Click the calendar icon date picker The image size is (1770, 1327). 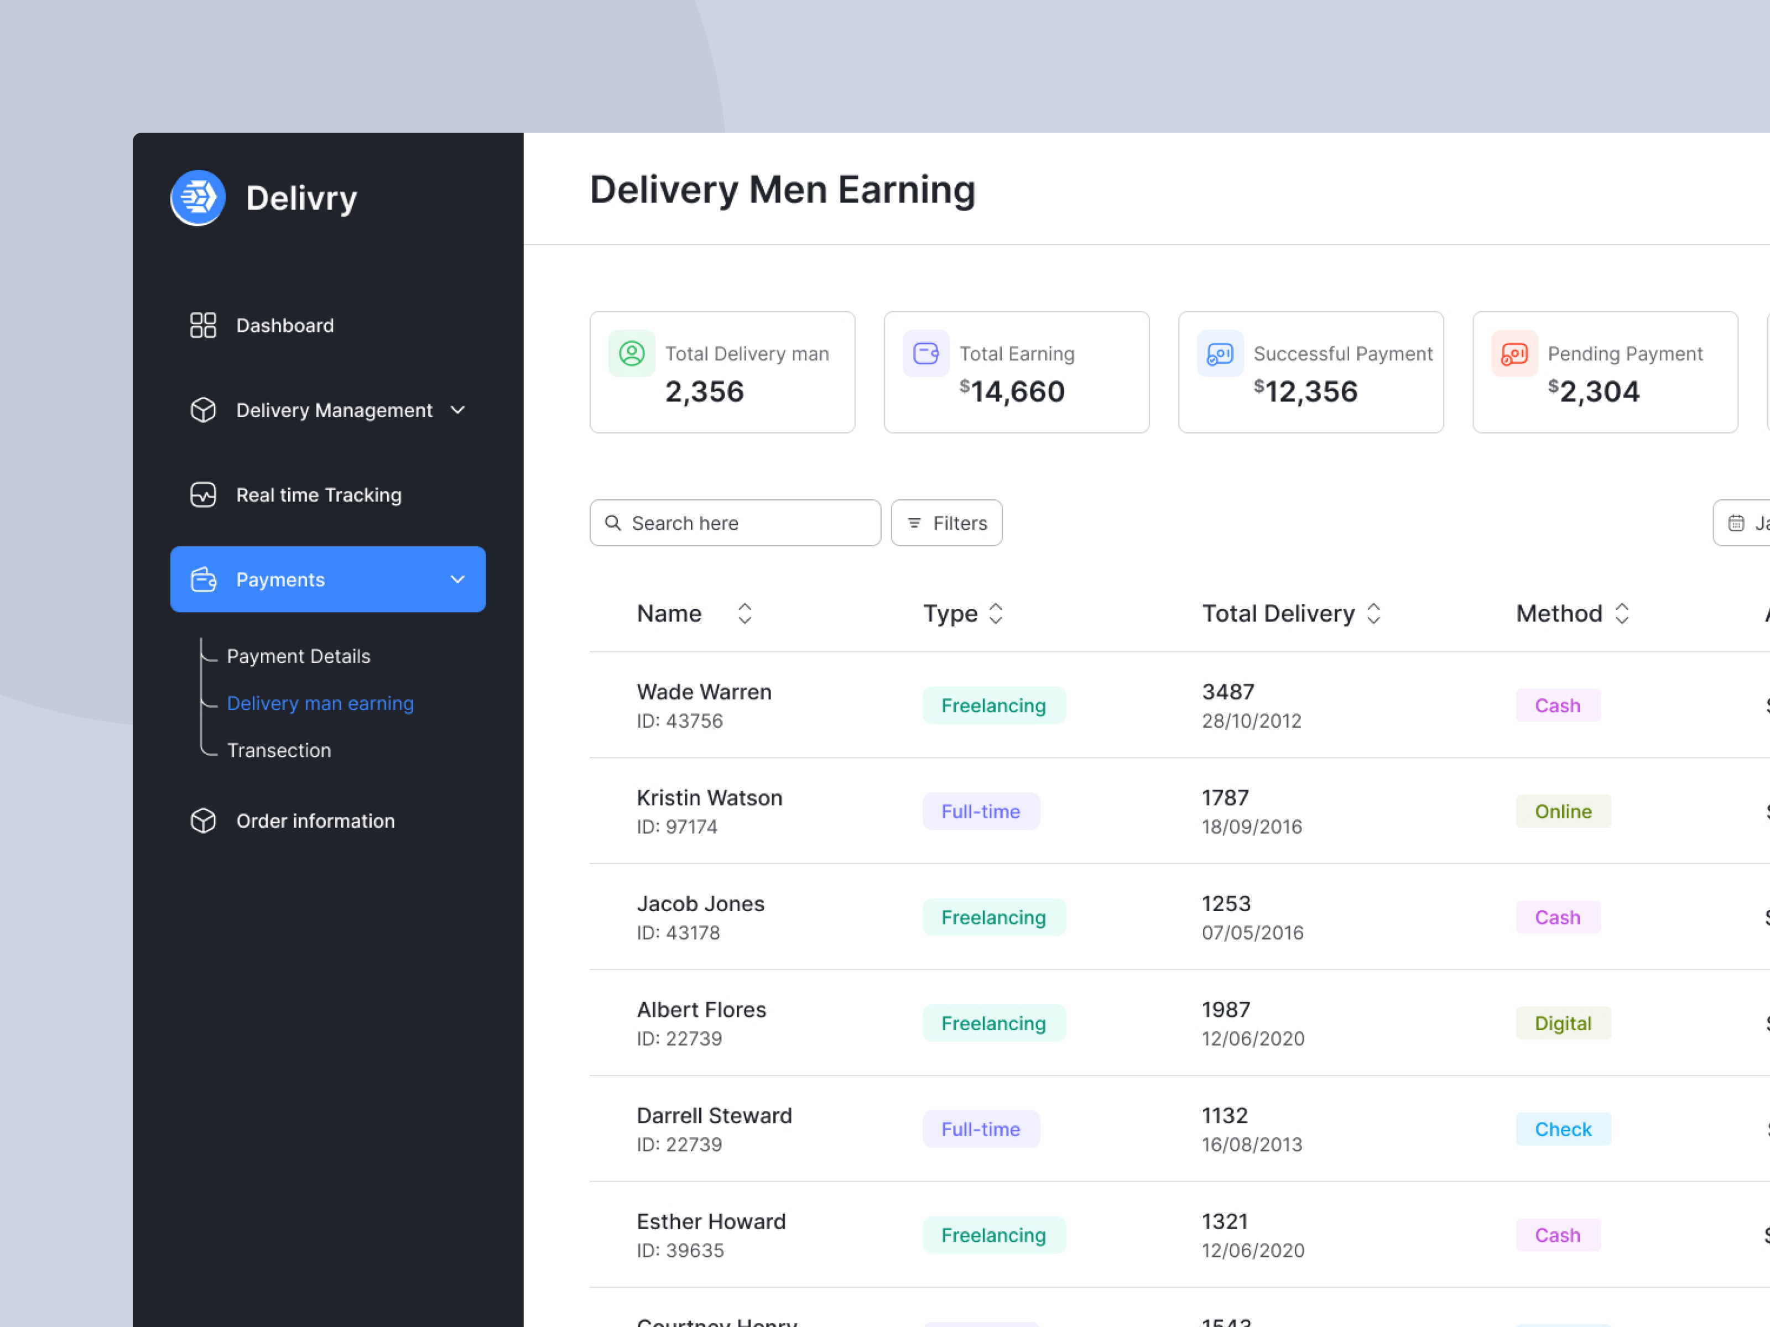click(1736, 523)
